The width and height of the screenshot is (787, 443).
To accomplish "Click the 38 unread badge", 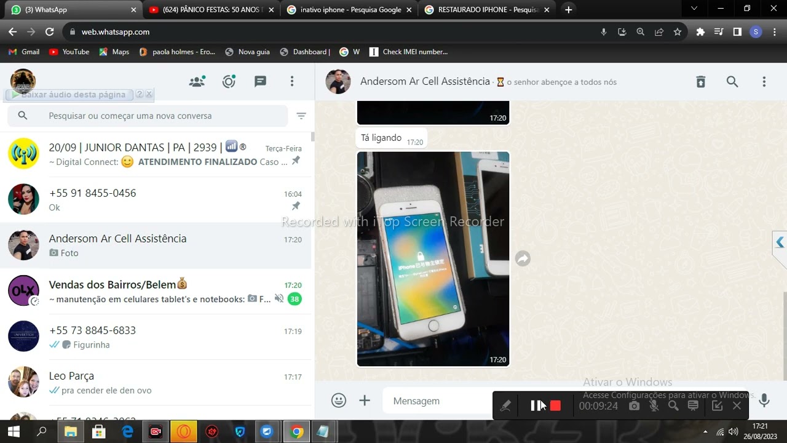I will [x=295, y=299].
